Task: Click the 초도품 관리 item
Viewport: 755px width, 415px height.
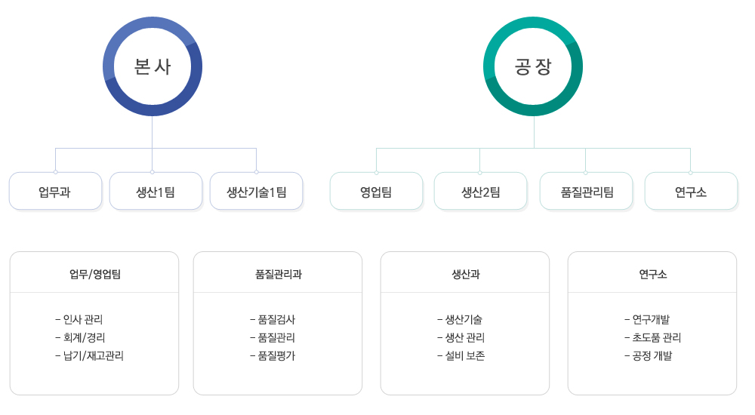Action: tap(652, 337)
